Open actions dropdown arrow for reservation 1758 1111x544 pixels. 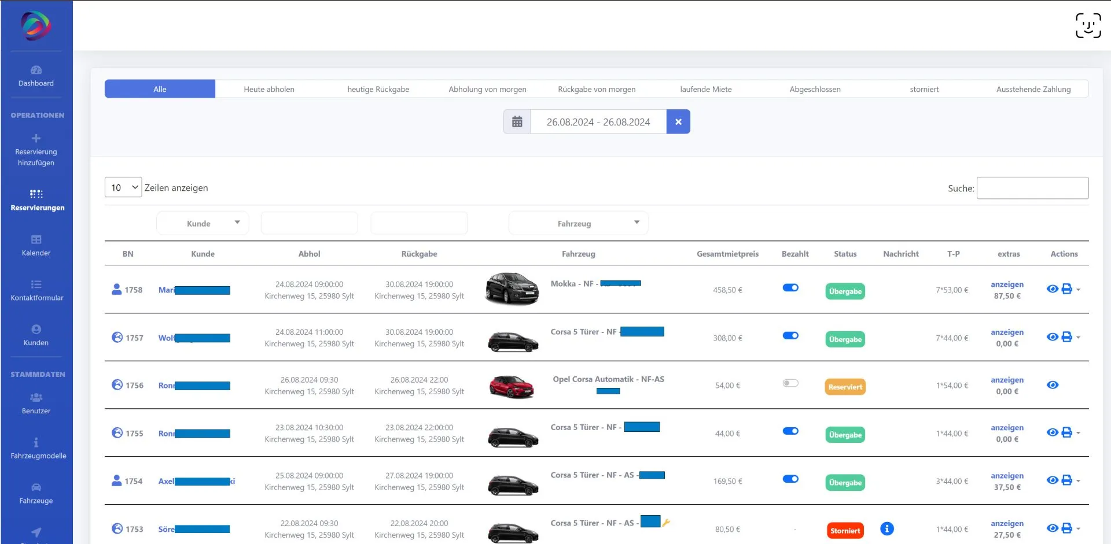(x=1079, y=290)
